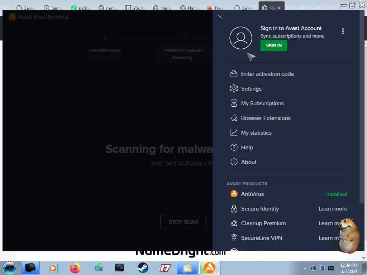Close the Avast side menu panel
The width and height of the screenshot is (367, 275).
tap(220, 17)
